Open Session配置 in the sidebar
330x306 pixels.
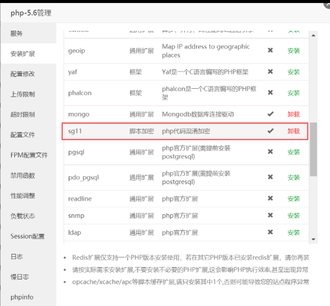click(x=28, y=236)
